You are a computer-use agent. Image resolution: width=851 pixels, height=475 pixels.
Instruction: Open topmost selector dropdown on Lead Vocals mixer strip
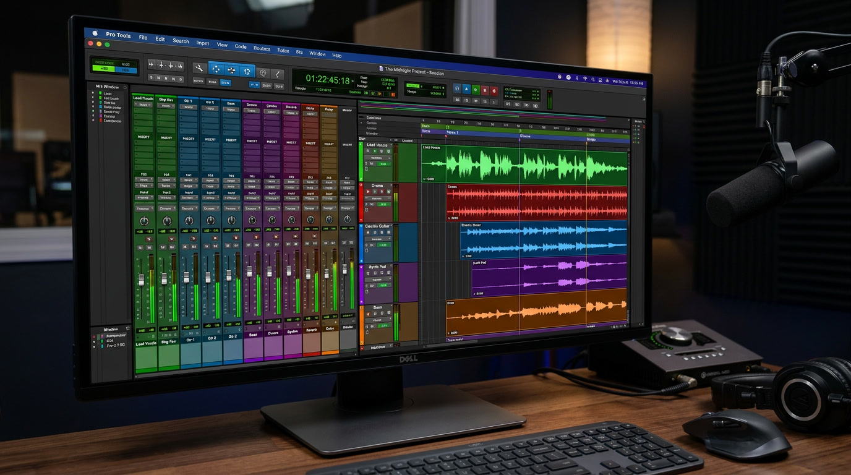(143, 105)
